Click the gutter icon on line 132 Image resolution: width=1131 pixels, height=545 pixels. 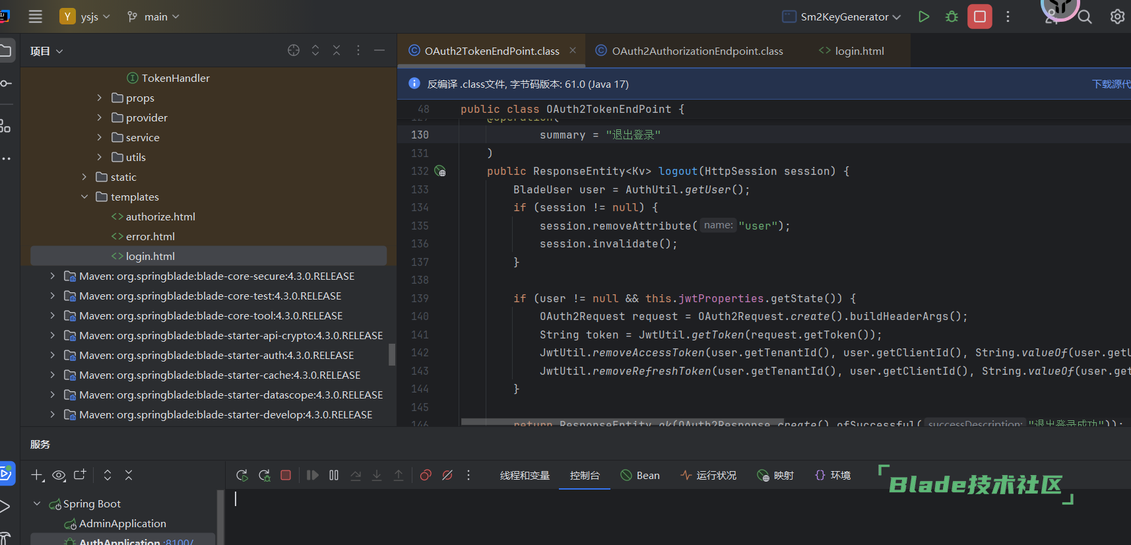440,171
